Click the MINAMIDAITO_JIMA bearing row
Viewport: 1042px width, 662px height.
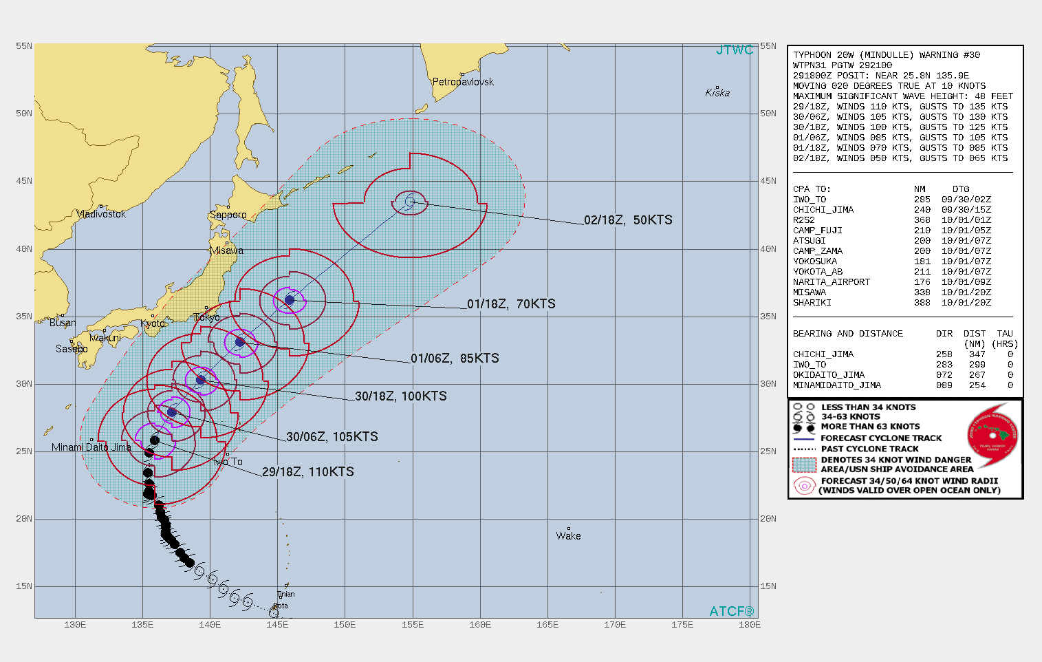903,385
